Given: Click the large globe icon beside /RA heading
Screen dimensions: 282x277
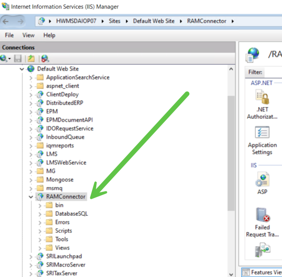Looking at the screenshot, I should click(x=253, y=55).
